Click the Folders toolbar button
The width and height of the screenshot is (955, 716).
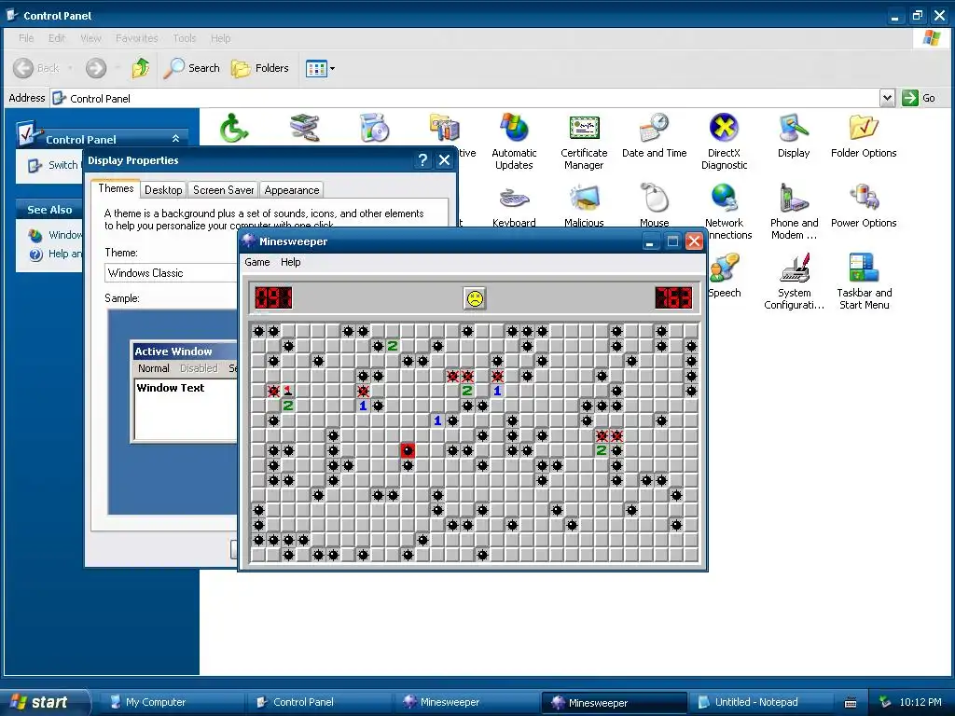click(x=260, y=68)
